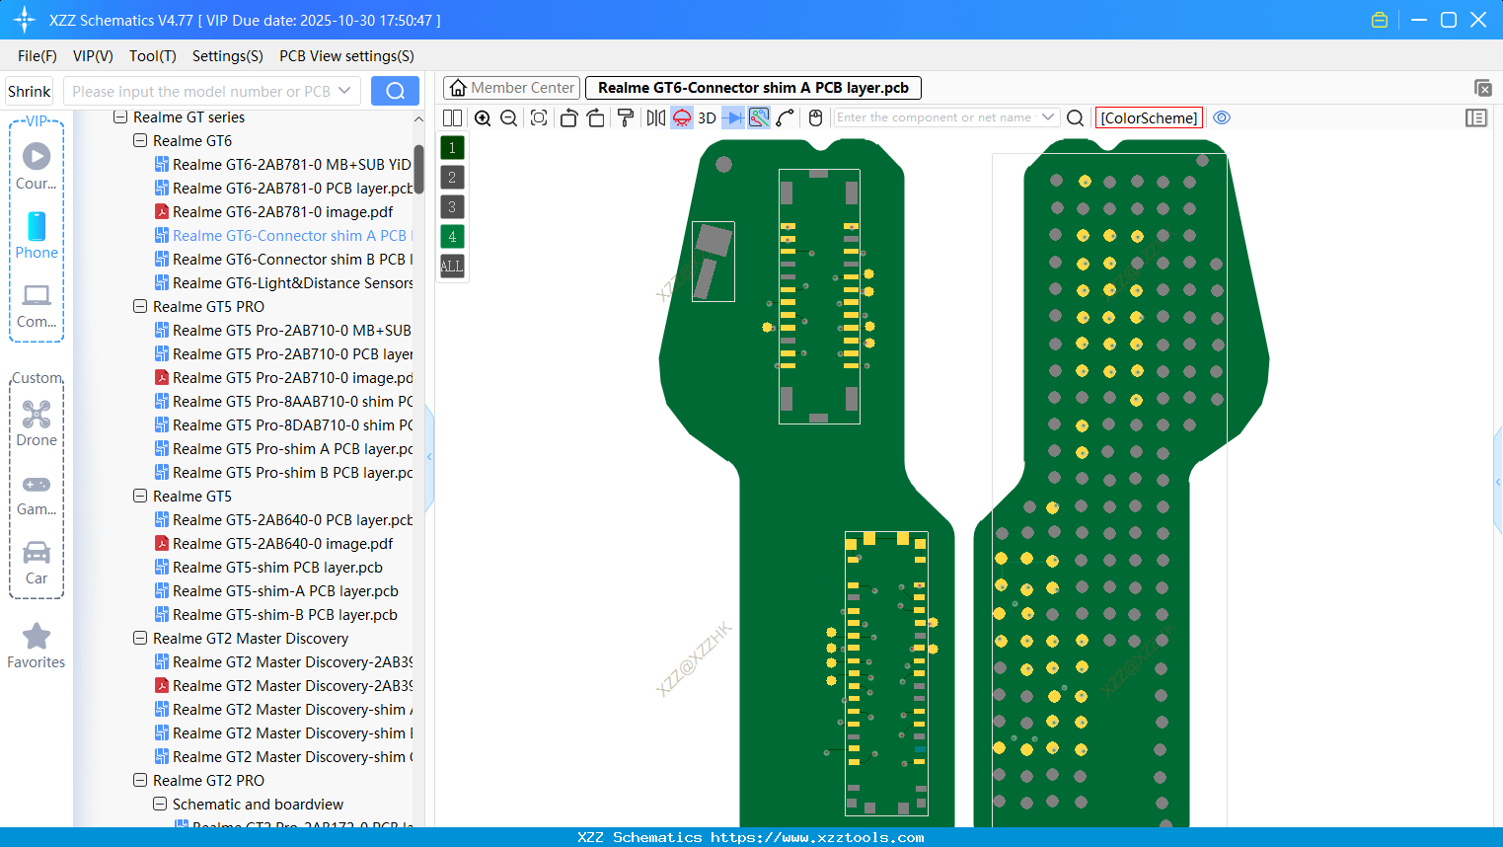
Task: Click the paint roller format icon
Action: (625, 118)
